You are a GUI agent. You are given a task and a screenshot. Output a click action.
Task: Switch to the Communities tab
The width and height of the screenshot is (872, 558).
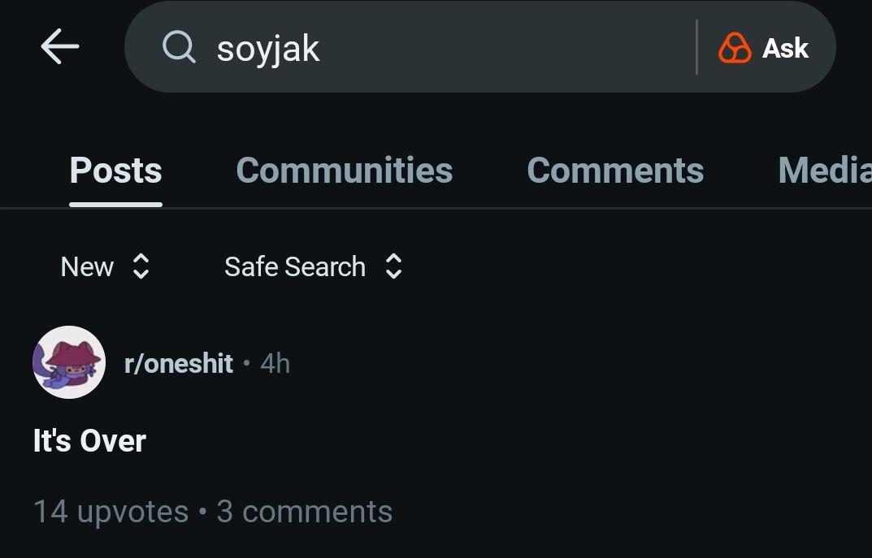(x=344, y=171)
